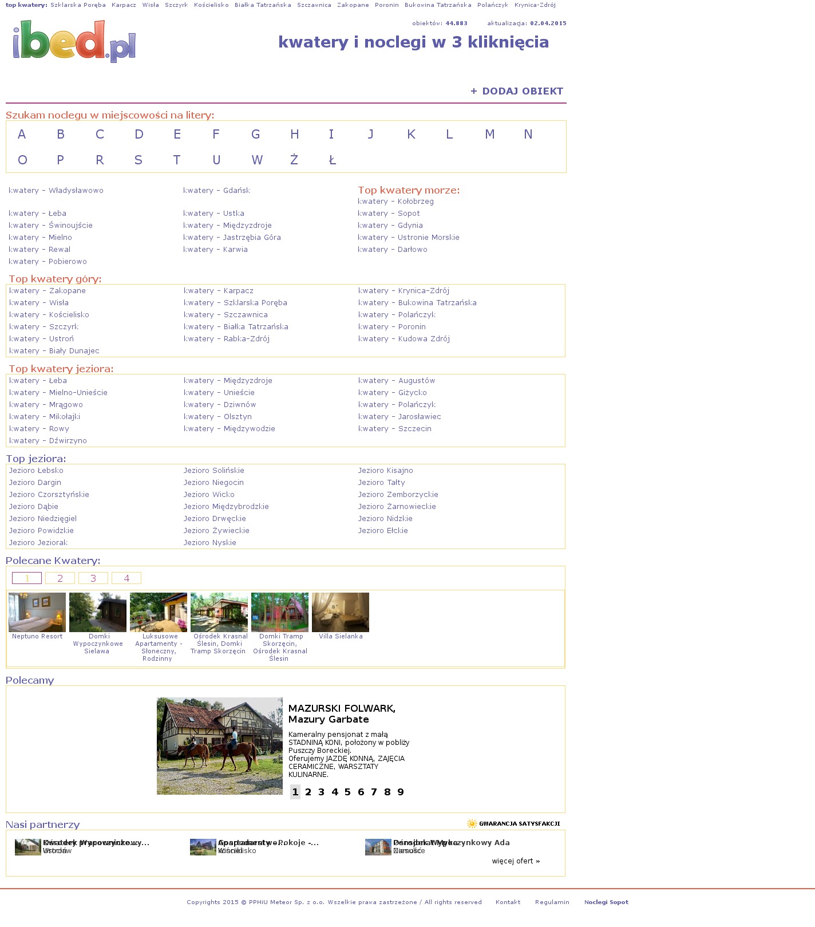Jump to slide 9 in Polecamy

point(401,792)
